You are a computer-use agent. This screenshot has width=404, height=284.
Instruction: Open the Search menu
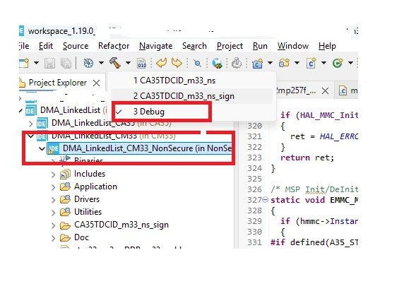(x=194, y=46)
